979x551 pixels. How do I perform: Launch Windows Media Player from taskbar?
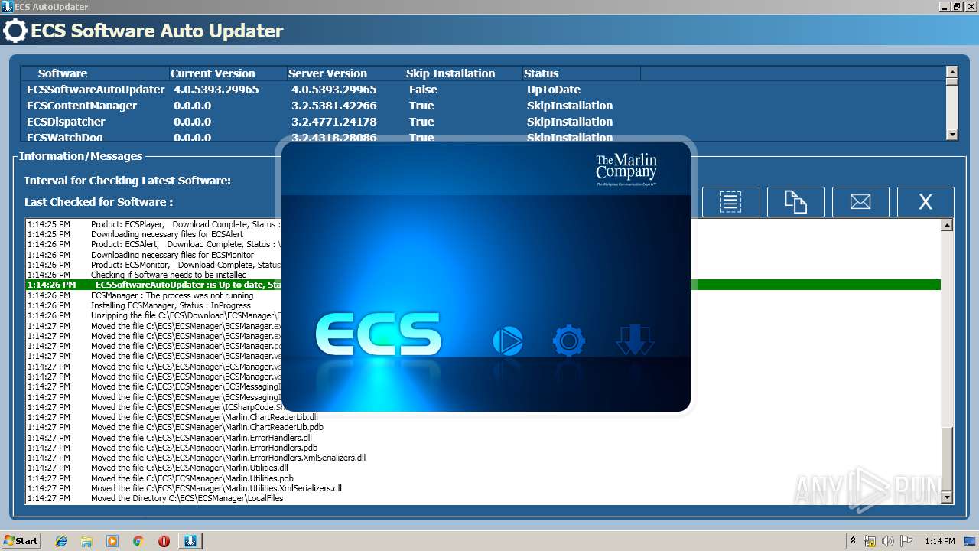click(x=112, y=541)
